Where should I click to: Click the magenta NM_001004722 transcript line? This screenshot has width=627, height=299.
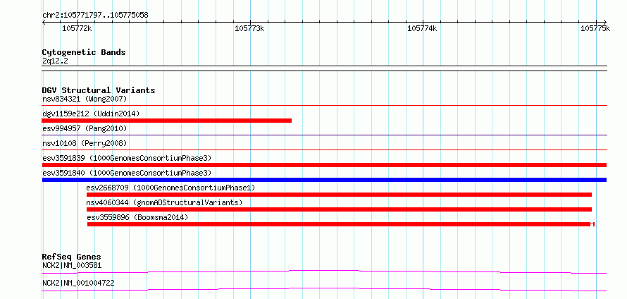point(324,289)
